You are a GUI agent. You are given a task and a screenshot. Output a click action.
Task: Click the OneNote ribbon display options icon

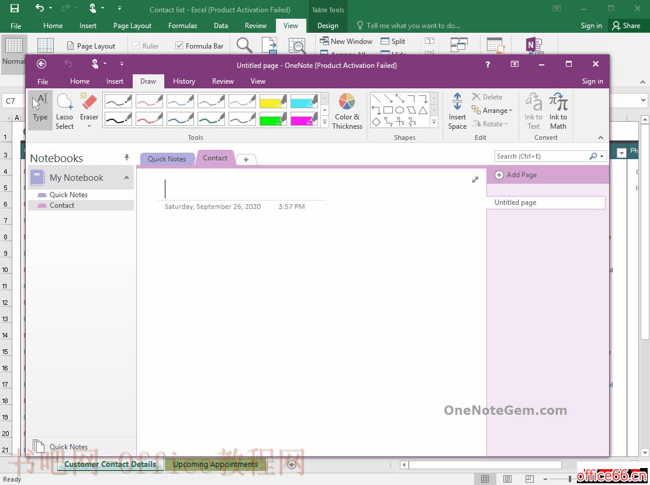[514, 64]
